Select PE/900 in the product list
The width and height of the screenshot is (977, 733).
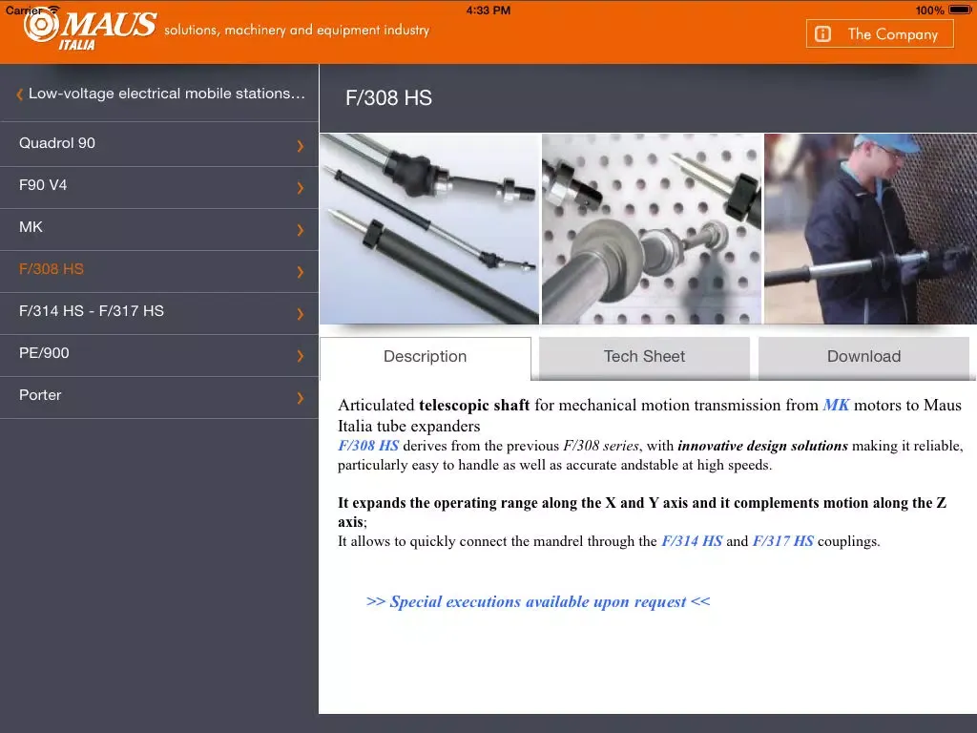pyautogui.click(x=159, y=354)
